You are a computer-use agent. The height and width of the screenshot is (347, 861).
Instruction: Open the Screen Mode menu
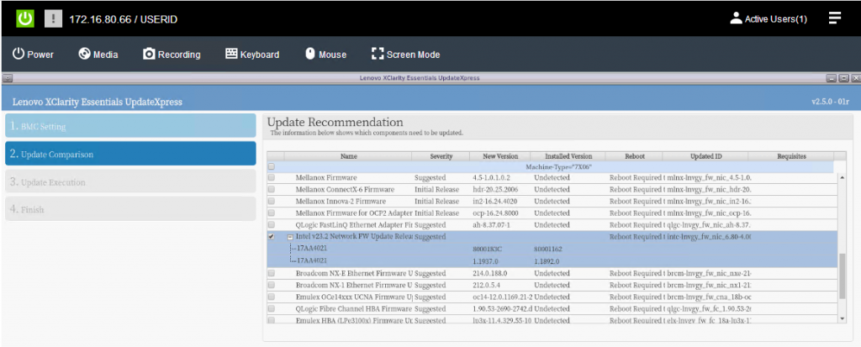pos(406,55)
